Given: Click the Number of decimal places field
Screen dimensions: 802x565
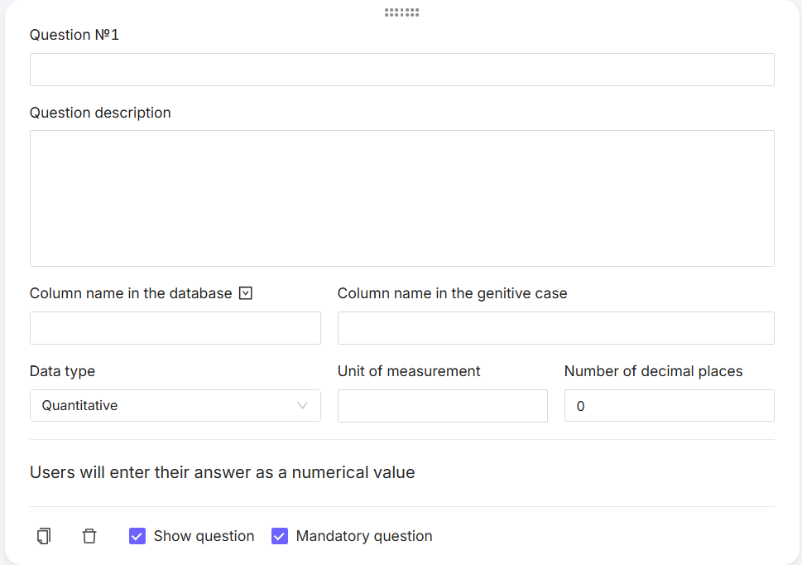Looking at the screenshot, I should coord(669,406).
